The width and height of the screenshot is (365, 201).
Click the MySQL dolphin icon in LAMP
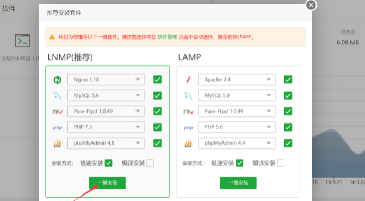coord(188,95)
